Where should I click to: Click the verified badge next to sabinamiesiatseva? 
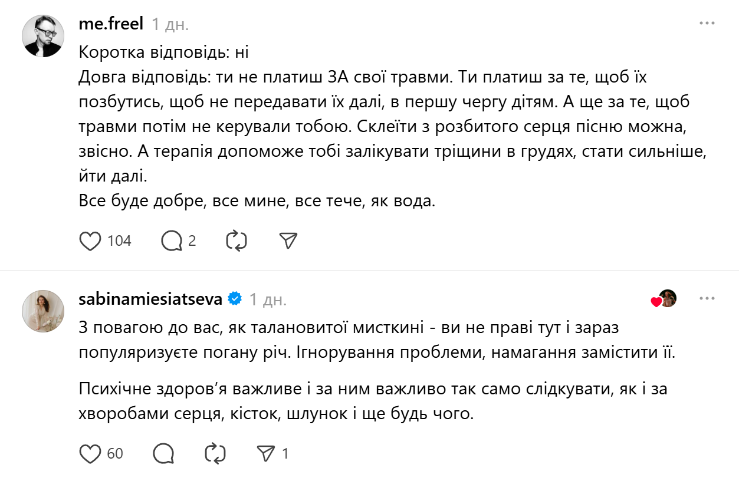[235, 299]
